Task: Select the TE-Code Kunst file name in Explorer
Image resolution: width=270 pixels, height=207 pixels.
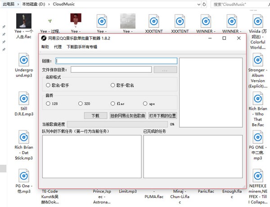Action: [50, 197]
